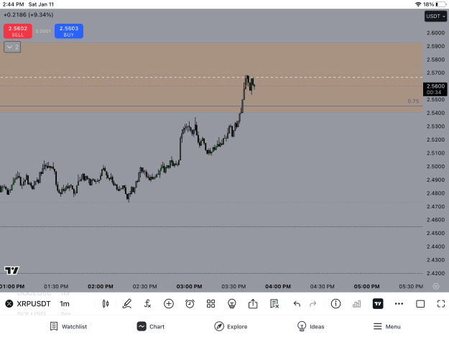The width and height of the screenshot is (449, 337).
Task: Toggle fullscreen mode for the chart
Action: (x=441, y=303)
